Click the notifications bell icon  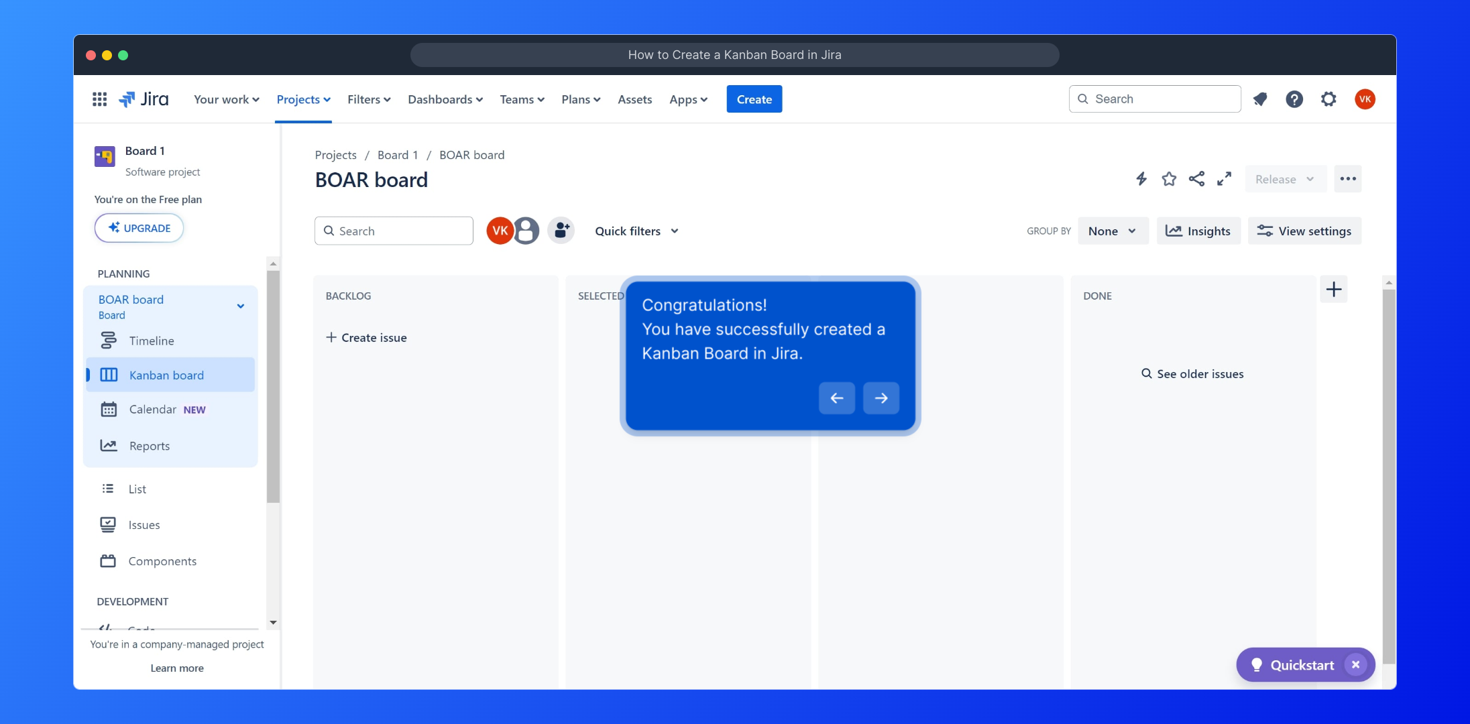click(x=1260, y=99)
